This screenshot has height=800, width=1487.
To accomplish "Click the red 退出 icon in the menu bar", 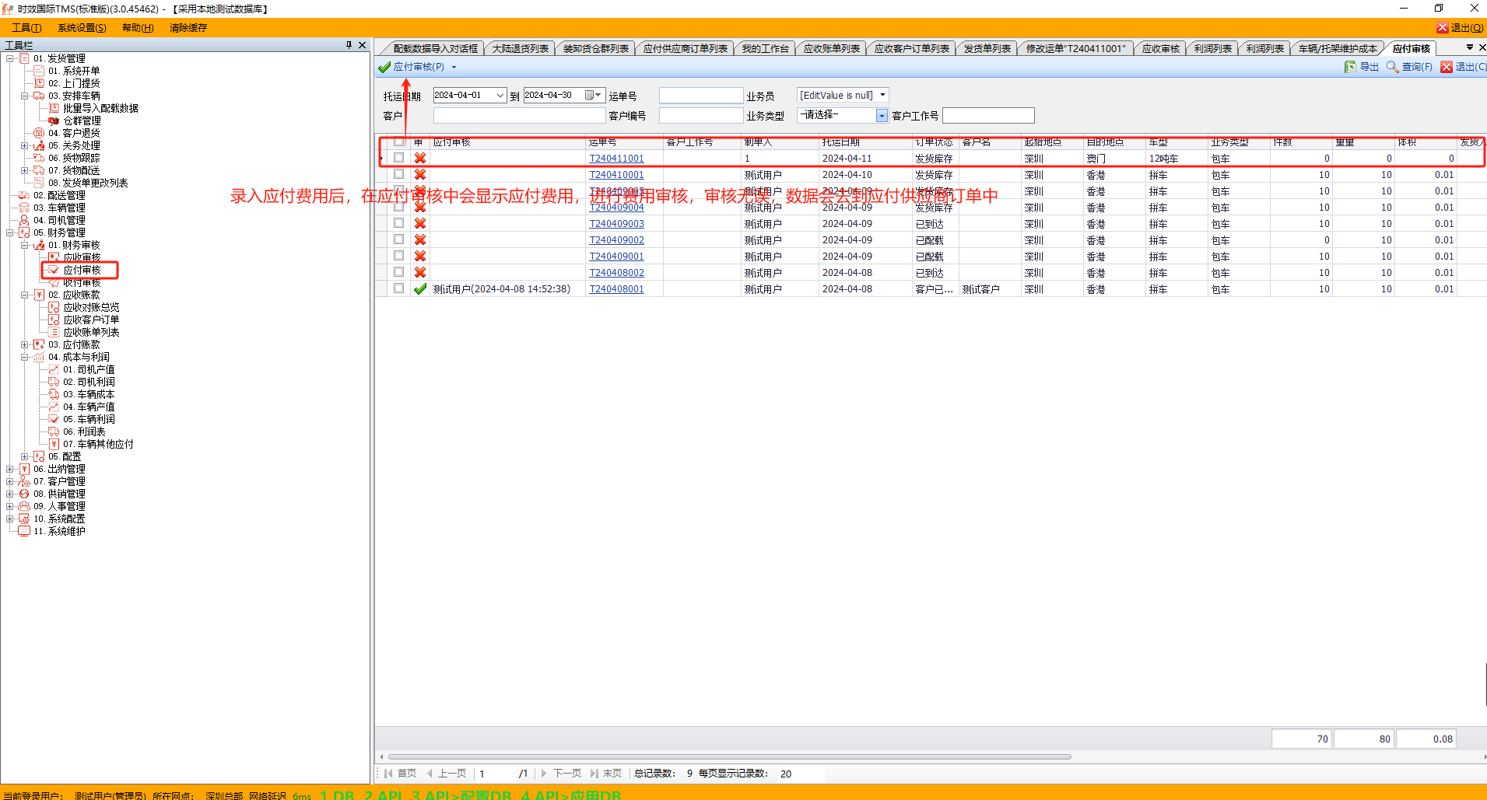I will [x=1443, y=28].
